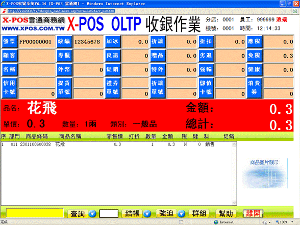Click the 幫助 help button
Viewport: 300px width, 225px height.
point(226,213)
